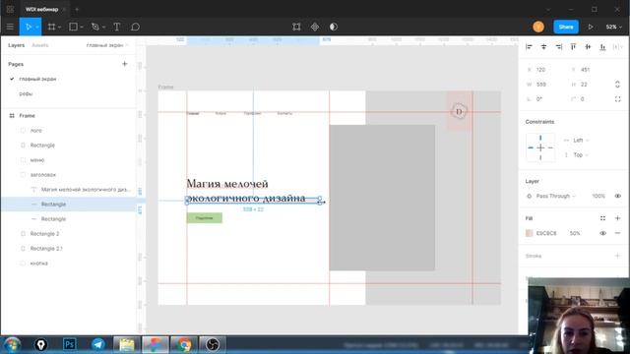
Task: Click the X position field
Action: click(540, 70)
